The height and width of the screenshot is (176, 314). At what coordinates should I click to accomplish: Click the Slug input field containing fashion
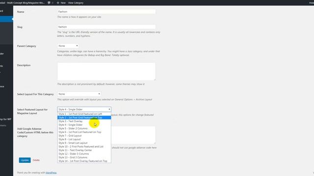click(106, 27)
